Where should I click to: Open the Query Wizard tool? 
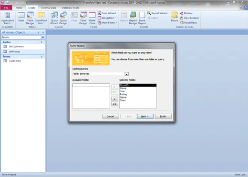(x=54, y=18)
